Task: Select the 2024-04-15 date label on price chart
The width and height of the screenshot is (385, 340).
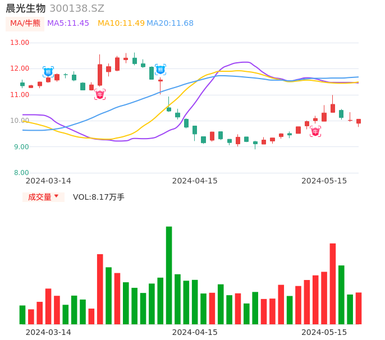Action: pyautogui.click(x=195, y=181)
